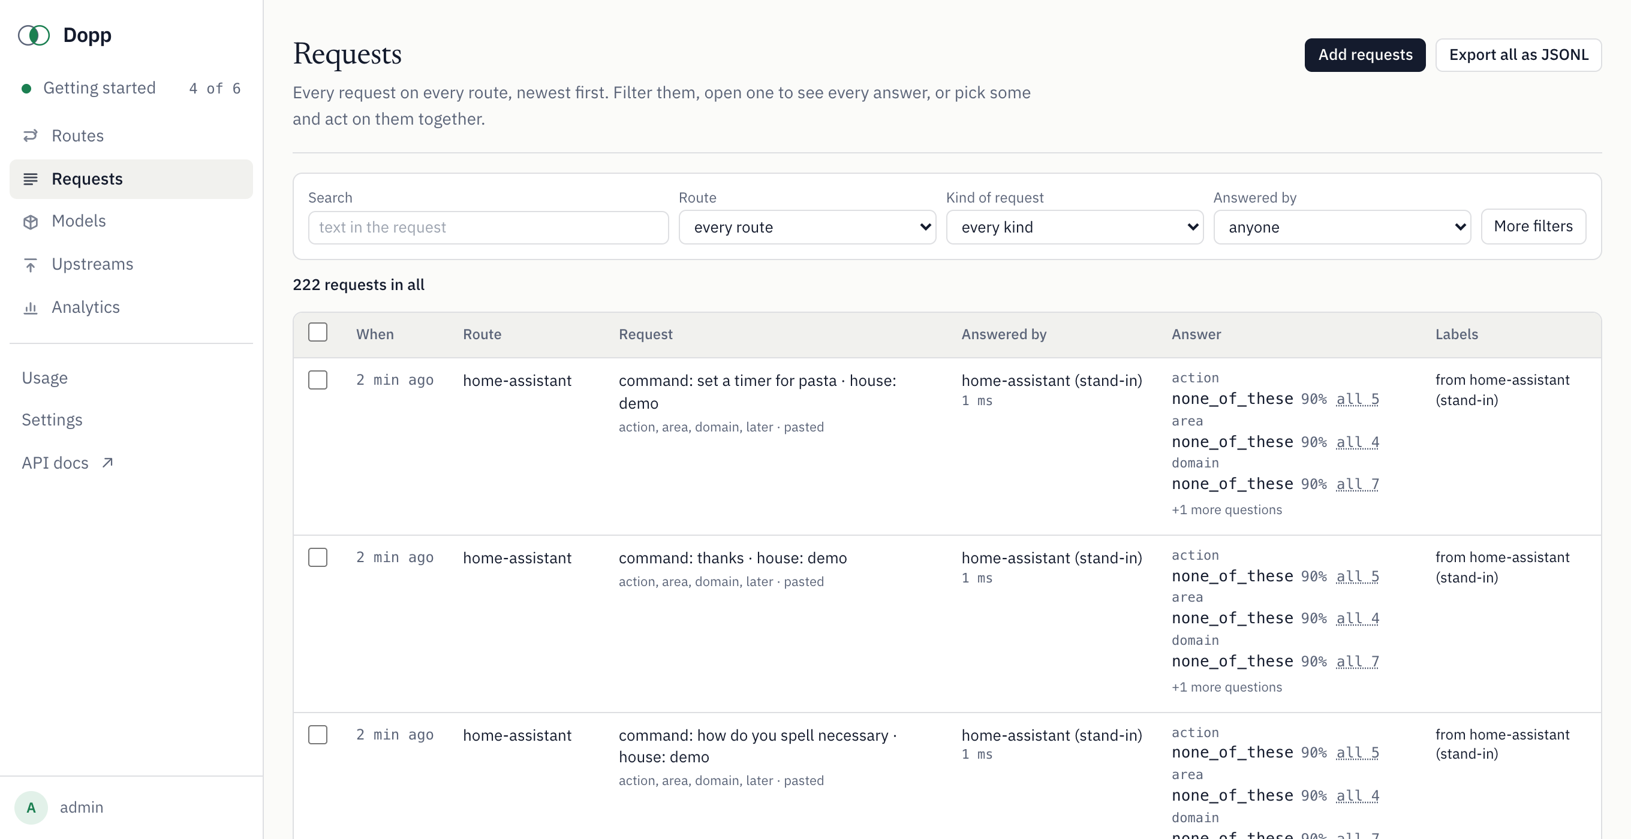Open More filters
This screenshot has height=839, width=1631.
point(1533,227)
